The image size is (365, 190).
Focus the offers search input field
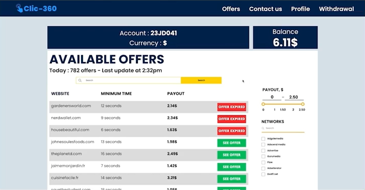click(128, 80)
